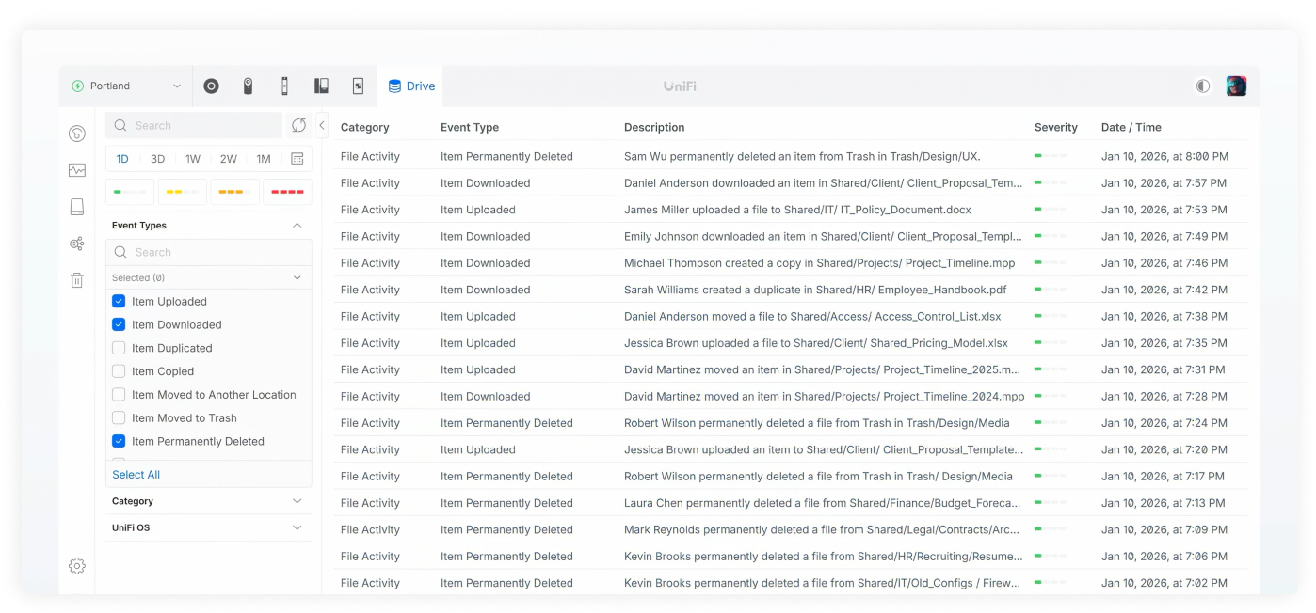Open the Portland site dropdown
This screenshot has height=613, width=1316.
(126, 86)
